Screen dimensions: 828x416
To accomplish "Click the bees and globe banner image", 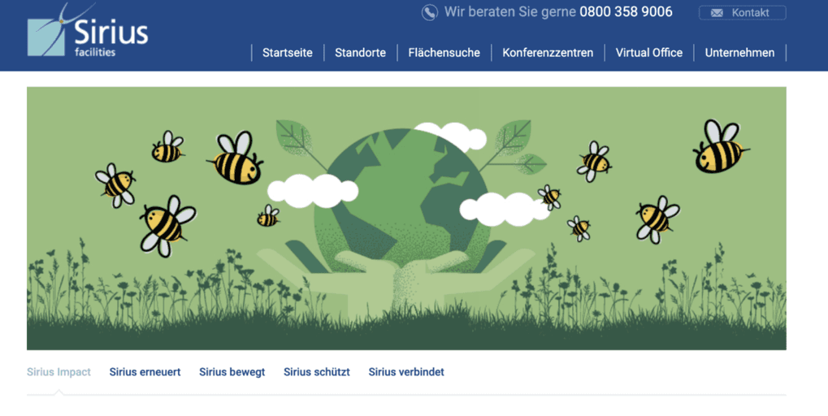I will (406, 218).
